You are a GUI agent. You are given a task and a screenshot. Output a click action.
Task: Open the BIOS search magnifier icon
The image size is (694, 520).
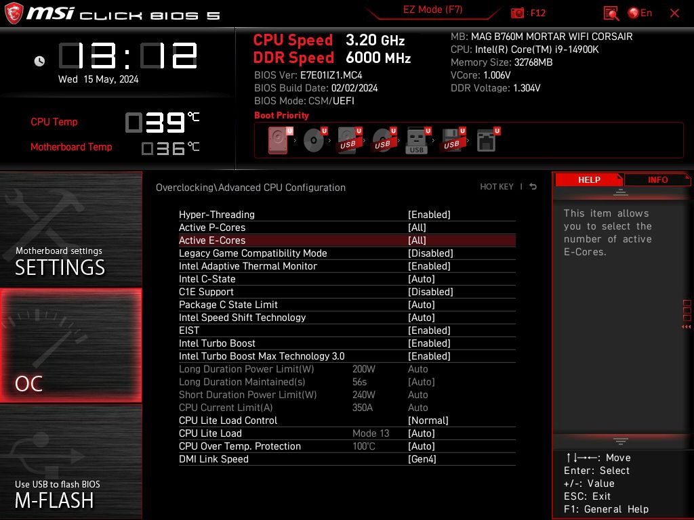(611, 14)
